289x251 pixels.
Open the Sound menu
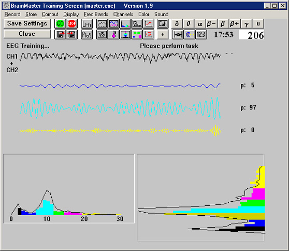tap(162, 14)
